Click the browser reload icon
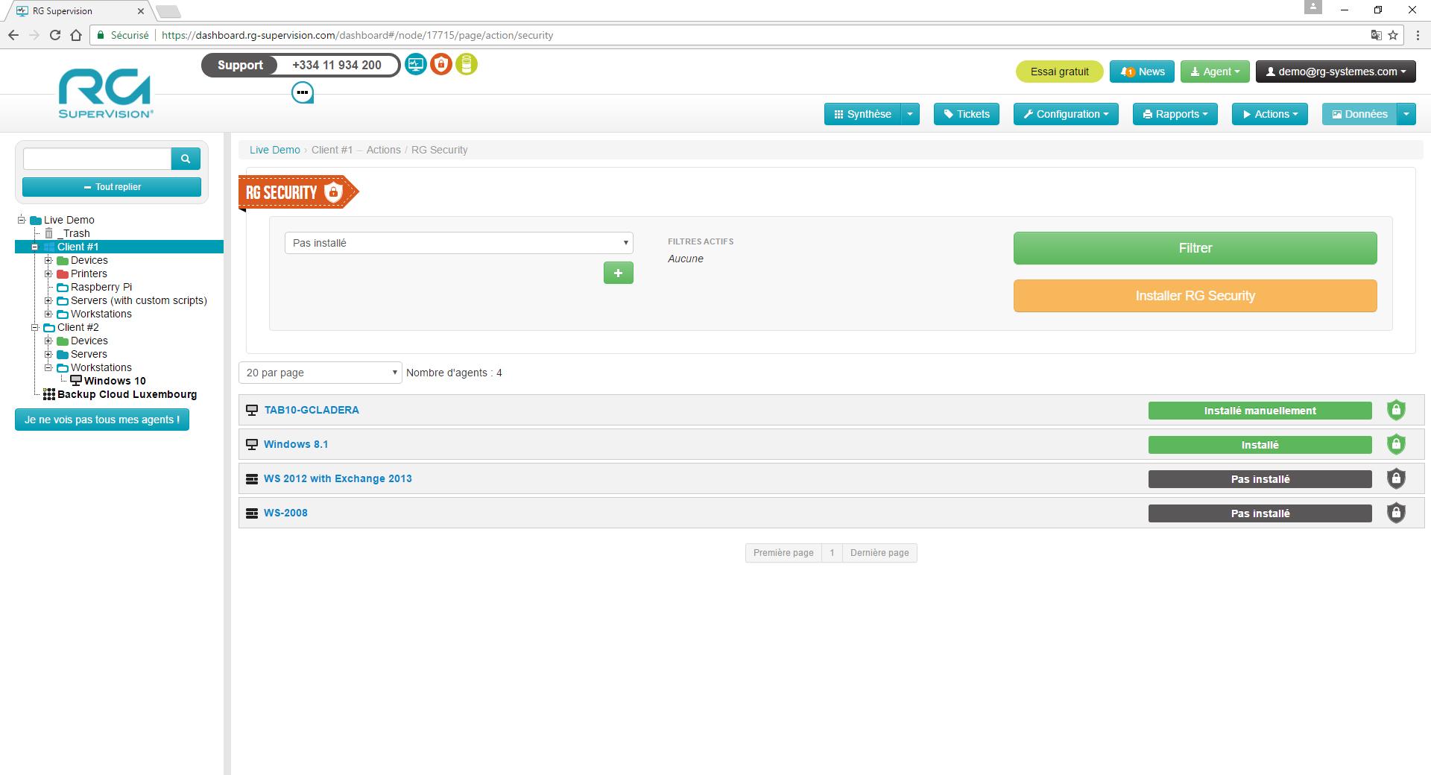The image size is (1431, 775). click(55, 35)
